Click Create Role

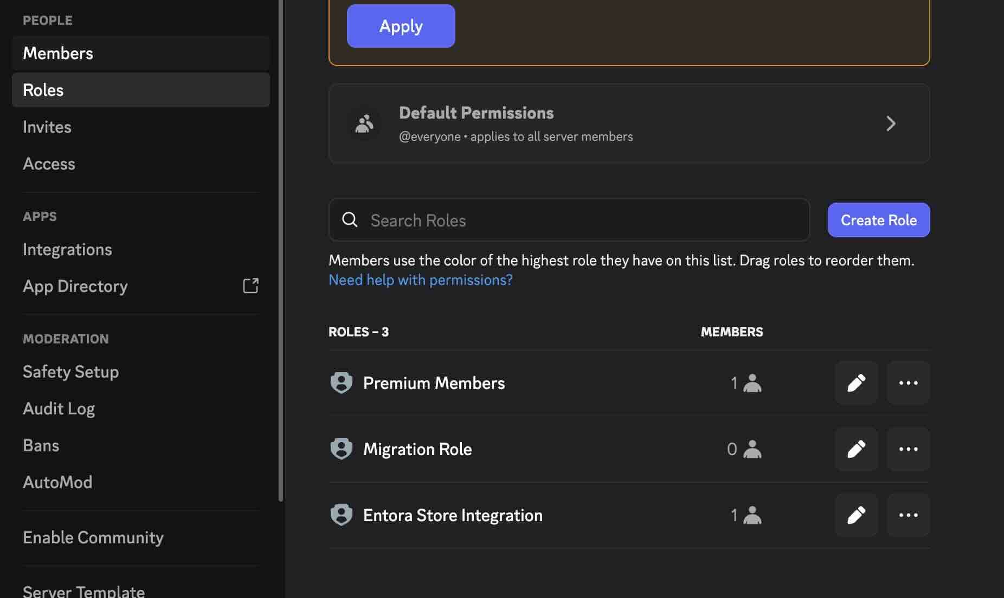878,220
